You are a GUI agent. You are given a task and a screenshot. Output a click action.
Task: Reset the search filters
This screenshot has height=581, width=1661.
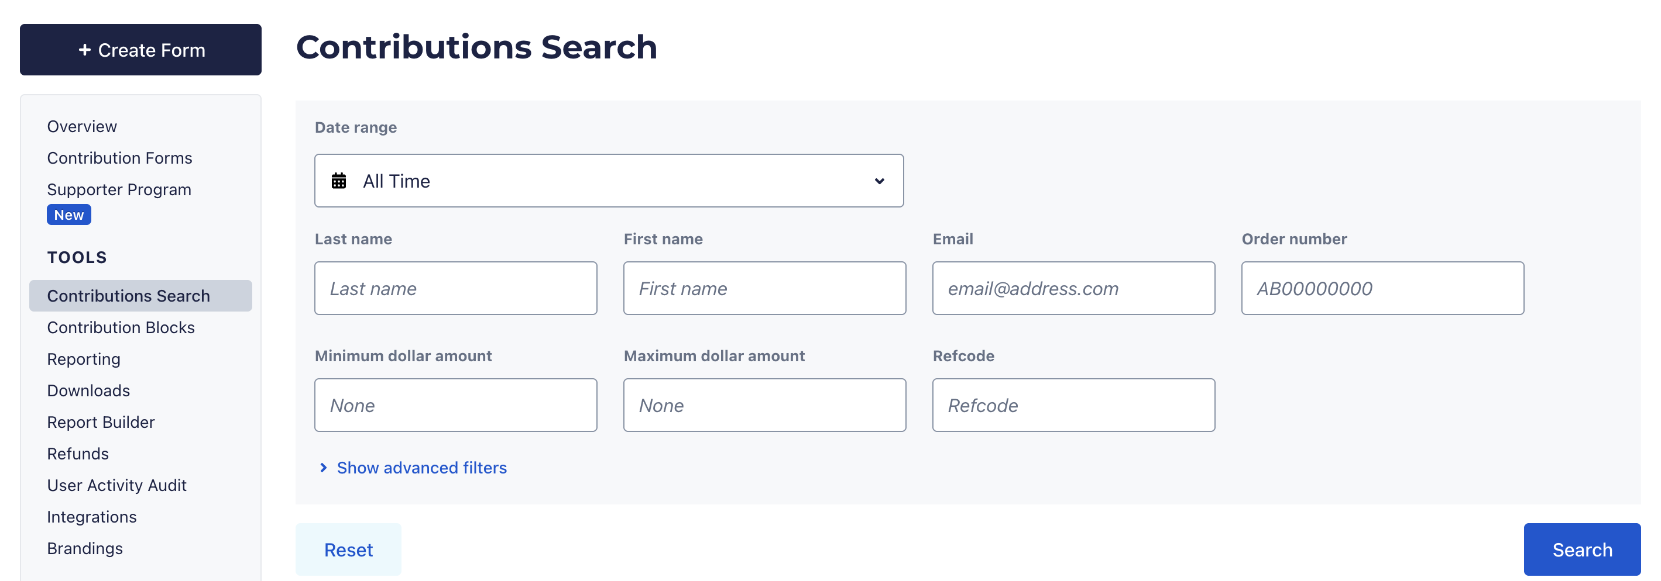(x=348, y=549)
